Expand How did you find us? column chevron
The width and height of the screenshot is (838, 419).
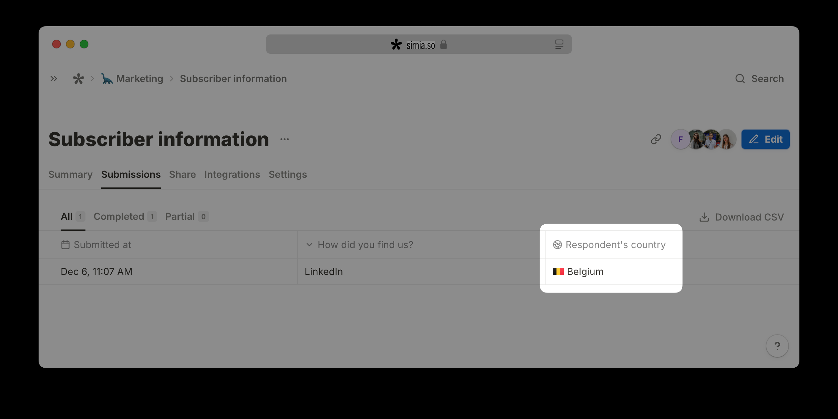coord(309,245)
